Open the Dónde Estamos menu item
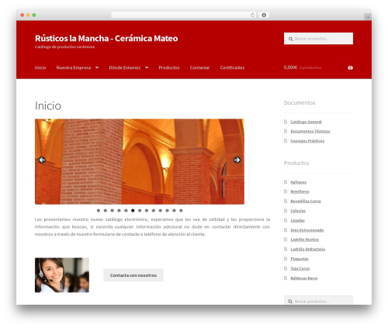Screen dimensions: 388x328 click(x=125, y=67)
